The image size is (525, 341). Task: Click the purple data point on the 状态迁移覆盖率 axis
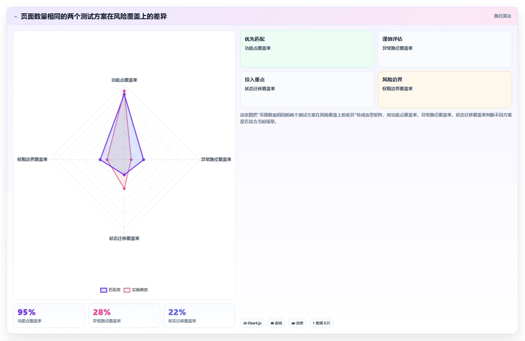124,174
